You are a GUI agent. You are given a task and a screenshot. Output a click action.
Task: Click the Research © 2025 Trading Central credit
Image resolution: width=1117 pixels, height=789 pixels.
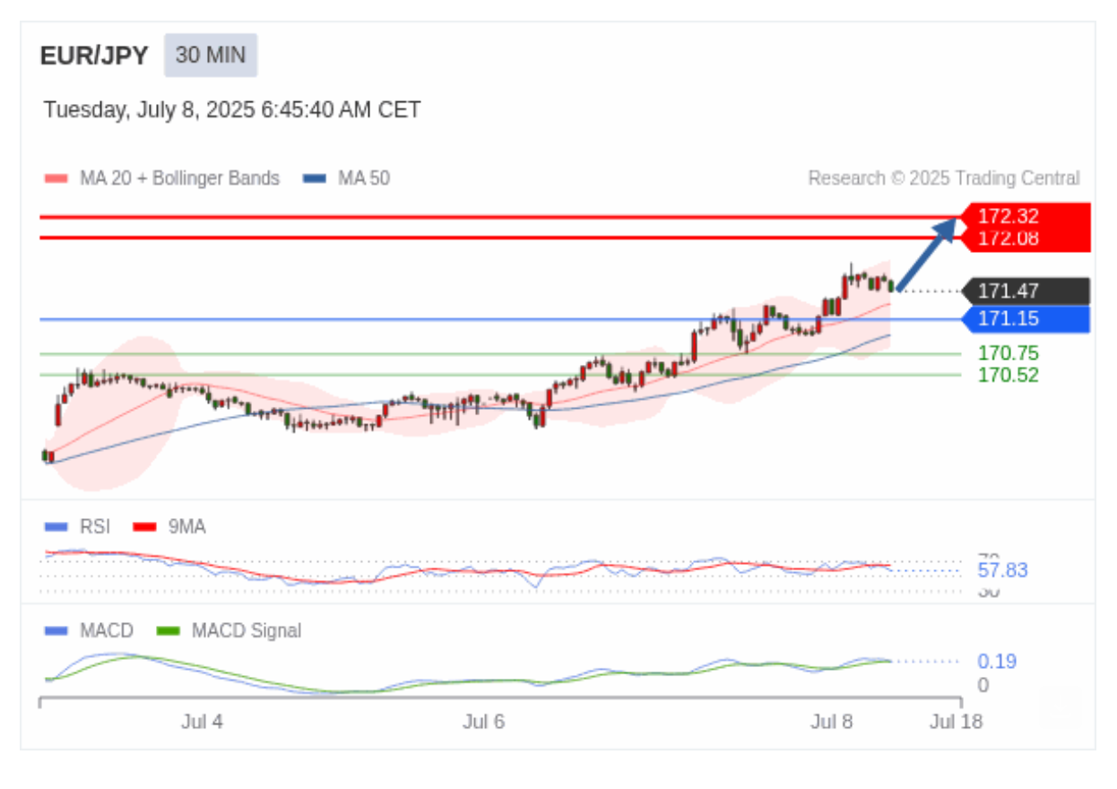click(944, 178)
